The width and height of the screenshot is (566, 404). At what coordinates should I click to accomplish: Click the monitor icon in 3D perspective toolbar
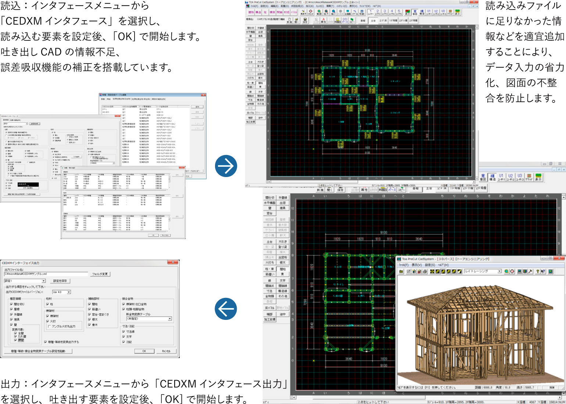[x=520, y=271]
